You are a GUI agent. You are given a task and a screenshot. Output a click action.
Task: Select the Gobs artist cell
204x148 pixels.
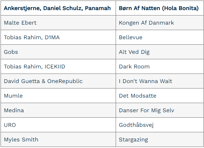tap(58, 52)
